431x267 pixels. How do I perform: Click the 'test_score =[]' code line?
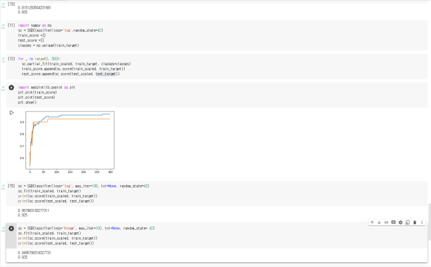(x=31, y=41)
